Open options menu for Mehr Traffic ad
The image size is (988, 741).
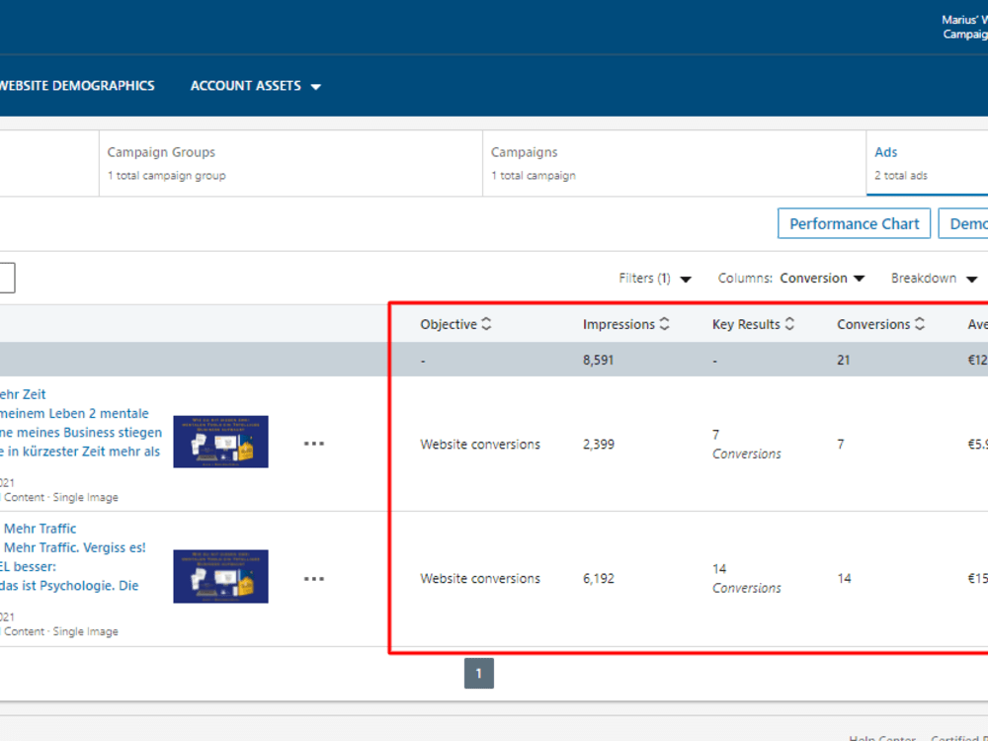pyautogui.click(x=314, y=578)
